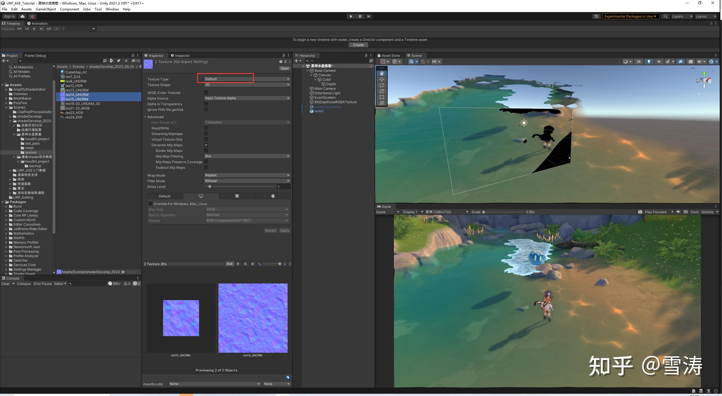
Task: Adjust the Aniso Level slider
Action: (240, 186)
